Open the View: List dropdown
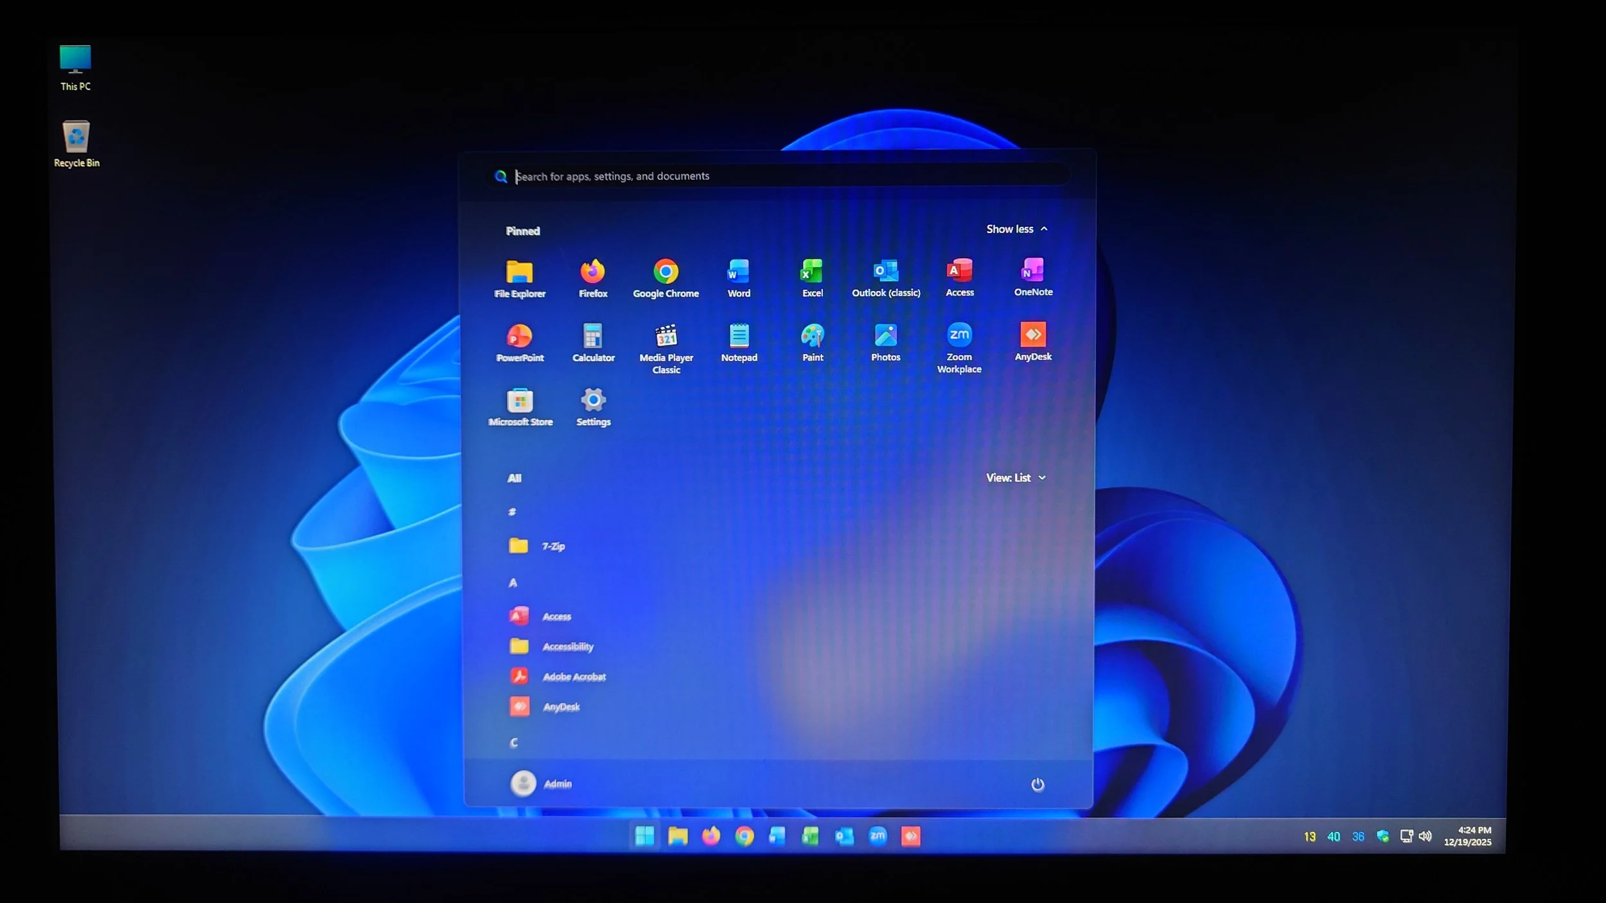Screen dimensions: 1606x903 (1016, 478)
